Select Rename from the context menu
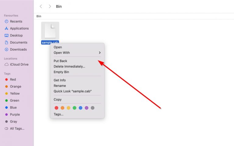234x146 pixels. coord(60,86)
